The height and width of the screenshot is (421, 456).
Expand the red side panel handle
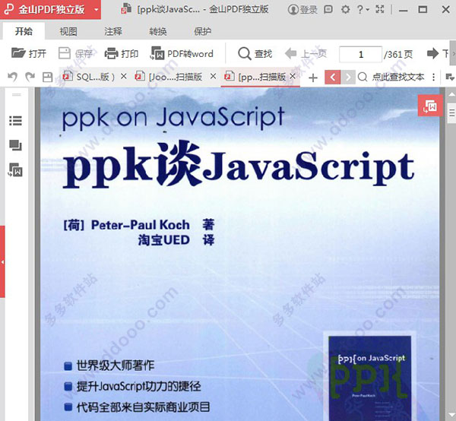pyautogui.click(x=2, y=261)
